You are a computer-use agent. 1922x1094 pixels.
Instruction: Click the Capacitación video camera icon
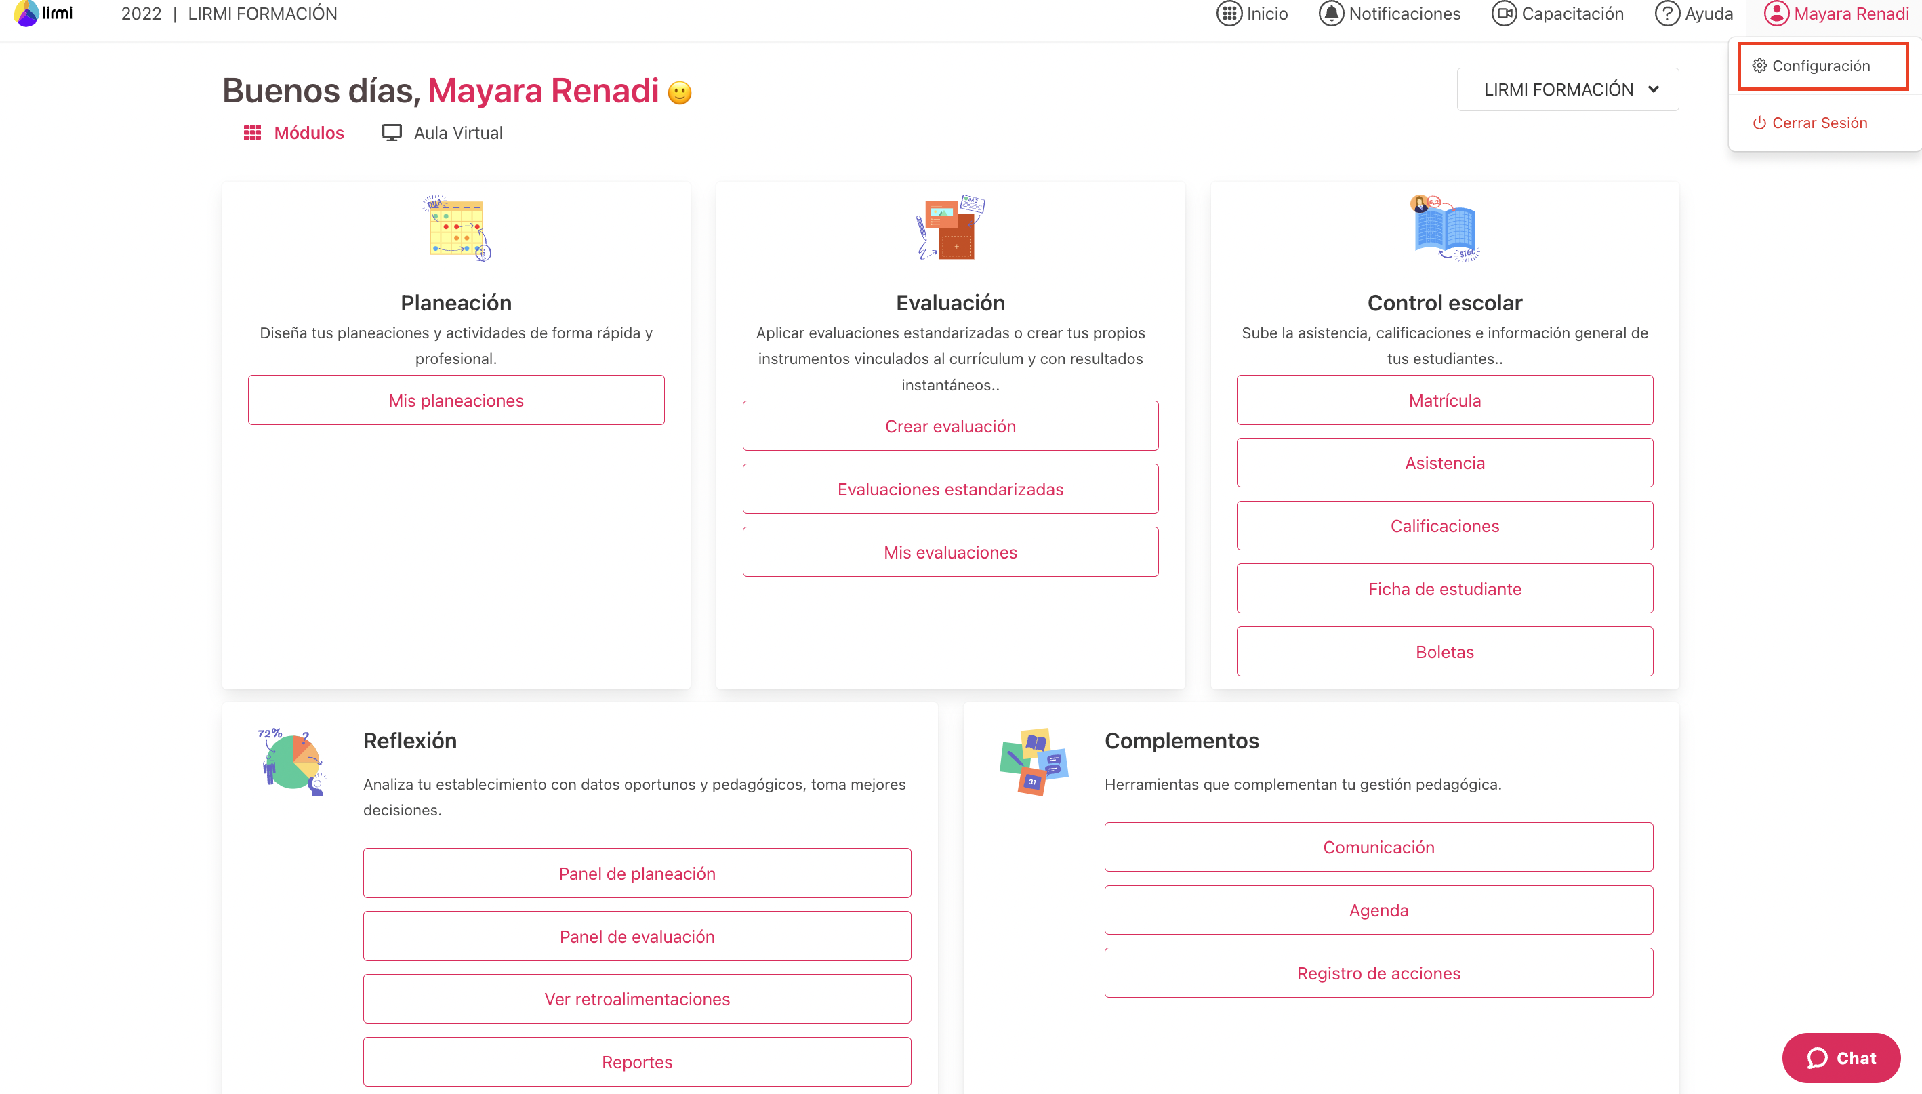(x=1504, y=14)
